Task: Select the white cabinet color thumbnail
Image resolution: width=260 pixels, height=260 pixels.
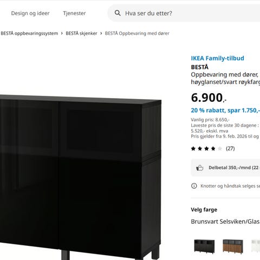Action: (256, 246)
